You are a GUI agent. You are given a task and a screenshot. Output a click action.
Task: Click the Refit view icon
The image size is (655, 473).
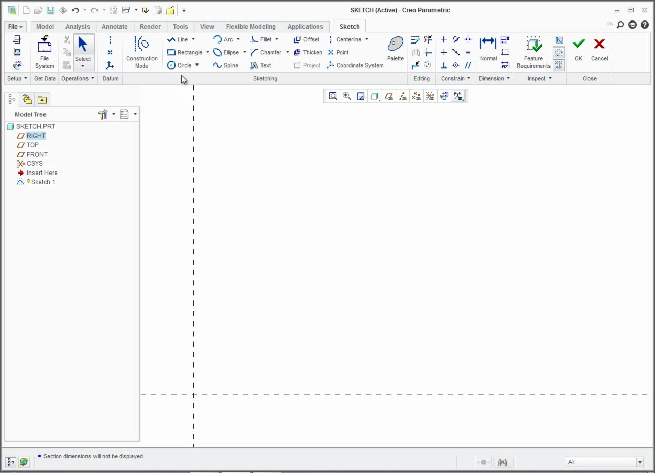point(333,96)
